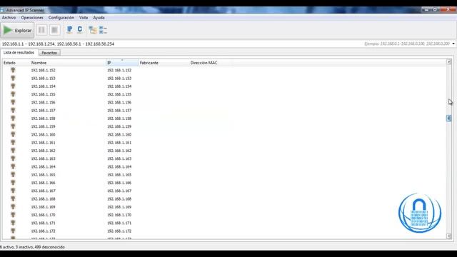Click the status icon of row 192.168.1.165
Screen dimensions: 457x257
pos(13,174)
